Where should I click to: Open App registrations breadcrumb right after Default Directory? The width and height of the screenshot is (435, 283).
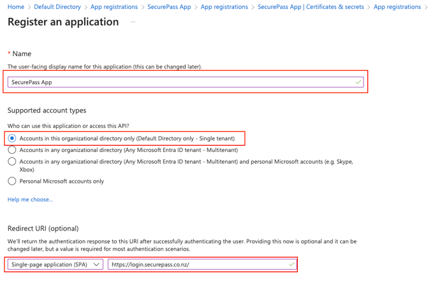point(114,7)
